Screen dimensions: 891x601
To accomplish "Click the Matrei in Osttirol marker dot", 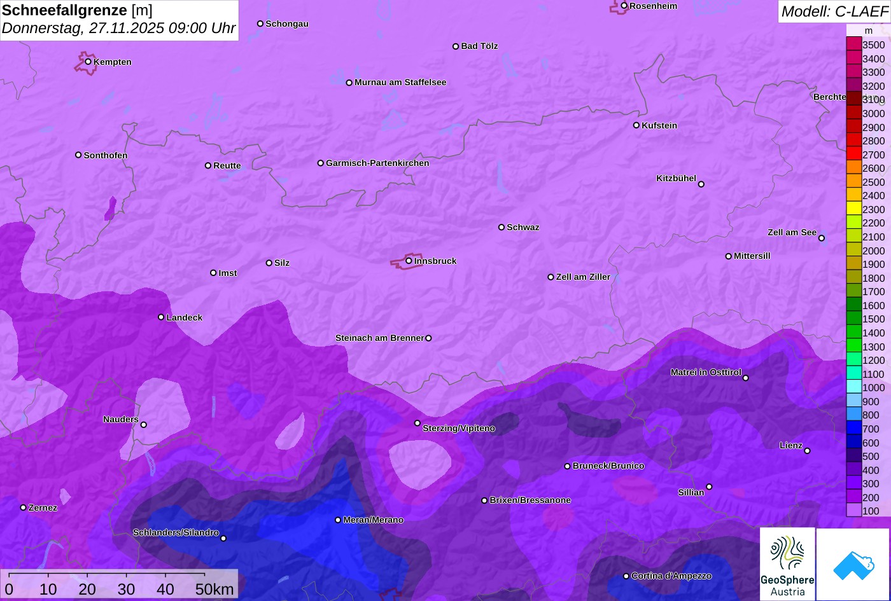I will click(x=746, y=378).
